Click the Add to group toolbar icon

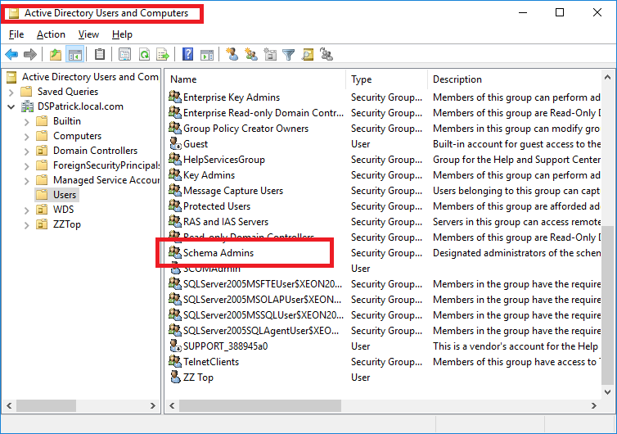point(327,54)
